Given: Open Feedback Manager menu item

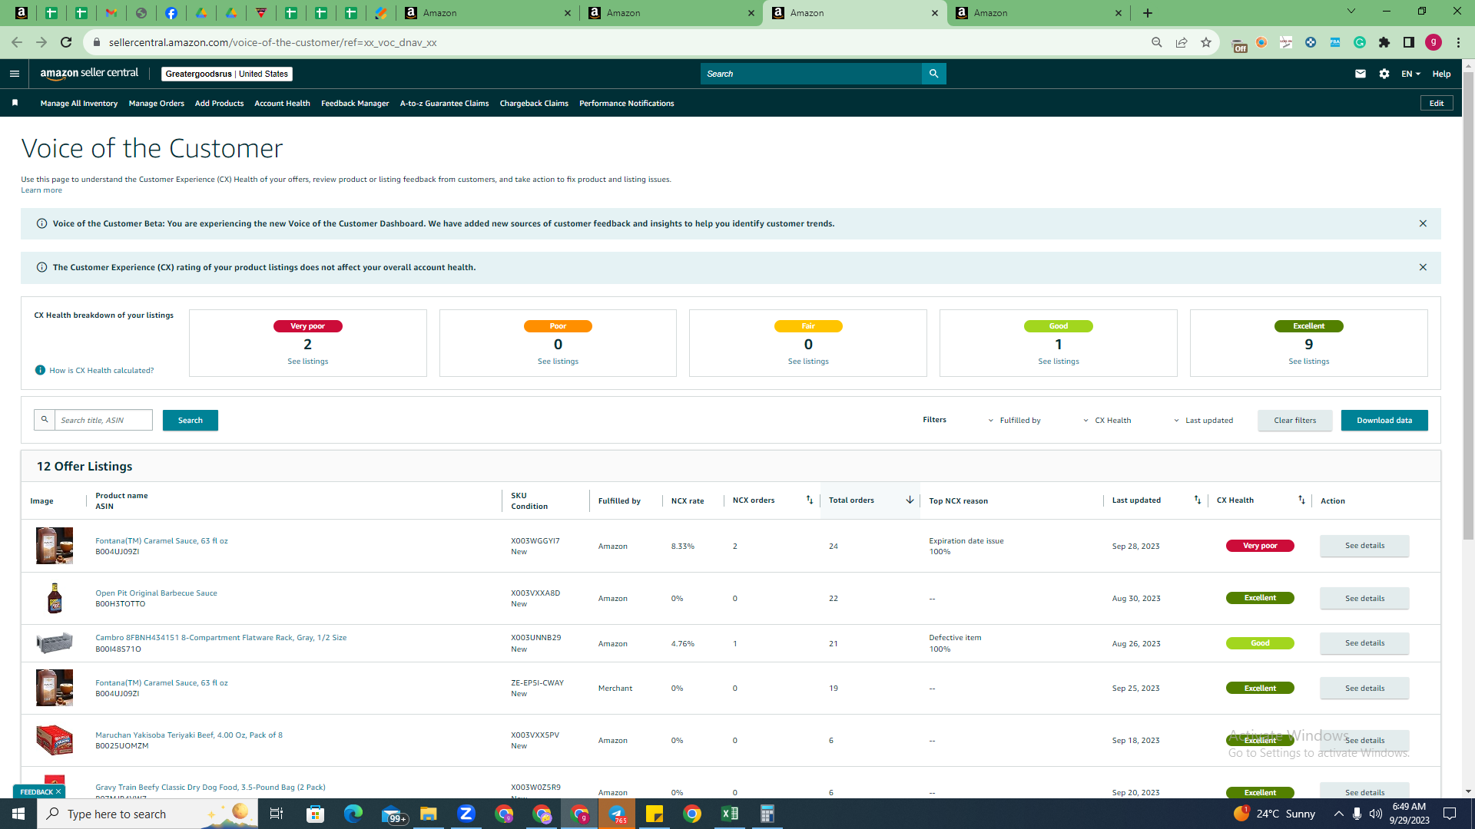Looking at the screenshot, I should click(355, 103).
